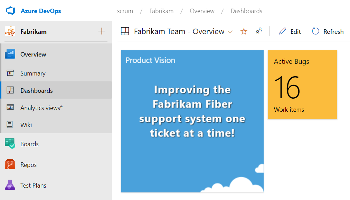Click the team members people icon
Image resolution: width=350 pixels, height=200 pixels.
click(x=259, y=31)
